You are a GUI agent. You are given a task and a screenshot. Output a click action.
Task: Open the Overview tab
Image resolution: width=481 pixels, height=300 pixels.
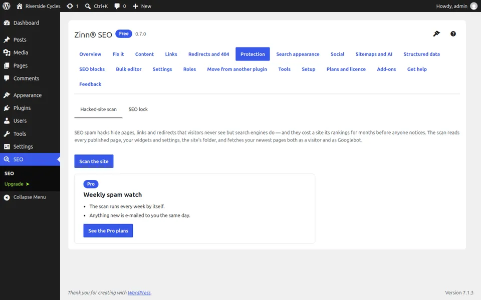[90, 54]
